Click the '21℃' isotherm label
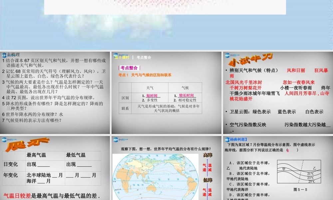This screenshot has height=200, width=333. (x=310, y=174)
